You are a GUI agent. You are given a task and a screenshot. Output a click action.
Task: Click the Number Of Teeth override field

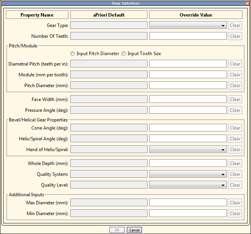tap(188, 36)
